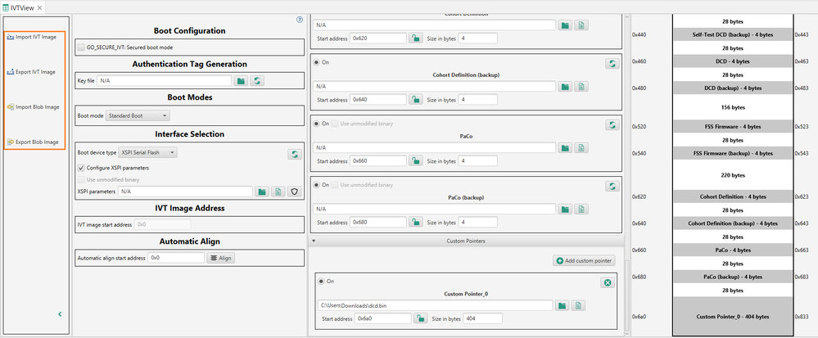The height and width of the screenshot is (338, 818).
Task: Browse file for Custom Pointer_0
Action: click(x=562, y=305)
